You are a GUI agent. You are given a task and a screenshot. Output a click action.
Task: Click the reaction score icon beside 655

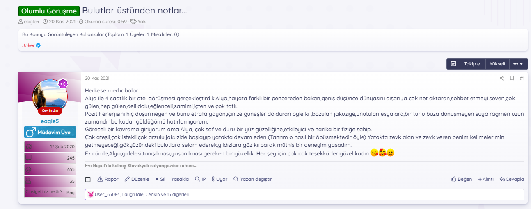point(28,169)
